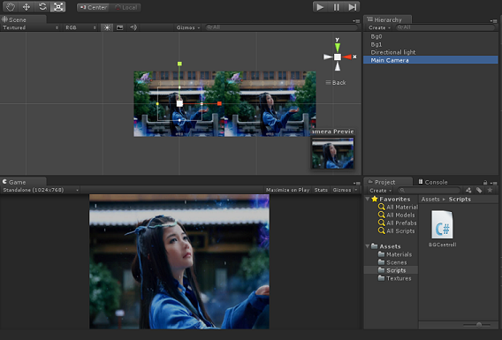Click the Hierarchy search field
This screenshot has width=502, height=340.
[x=445, y=27]
